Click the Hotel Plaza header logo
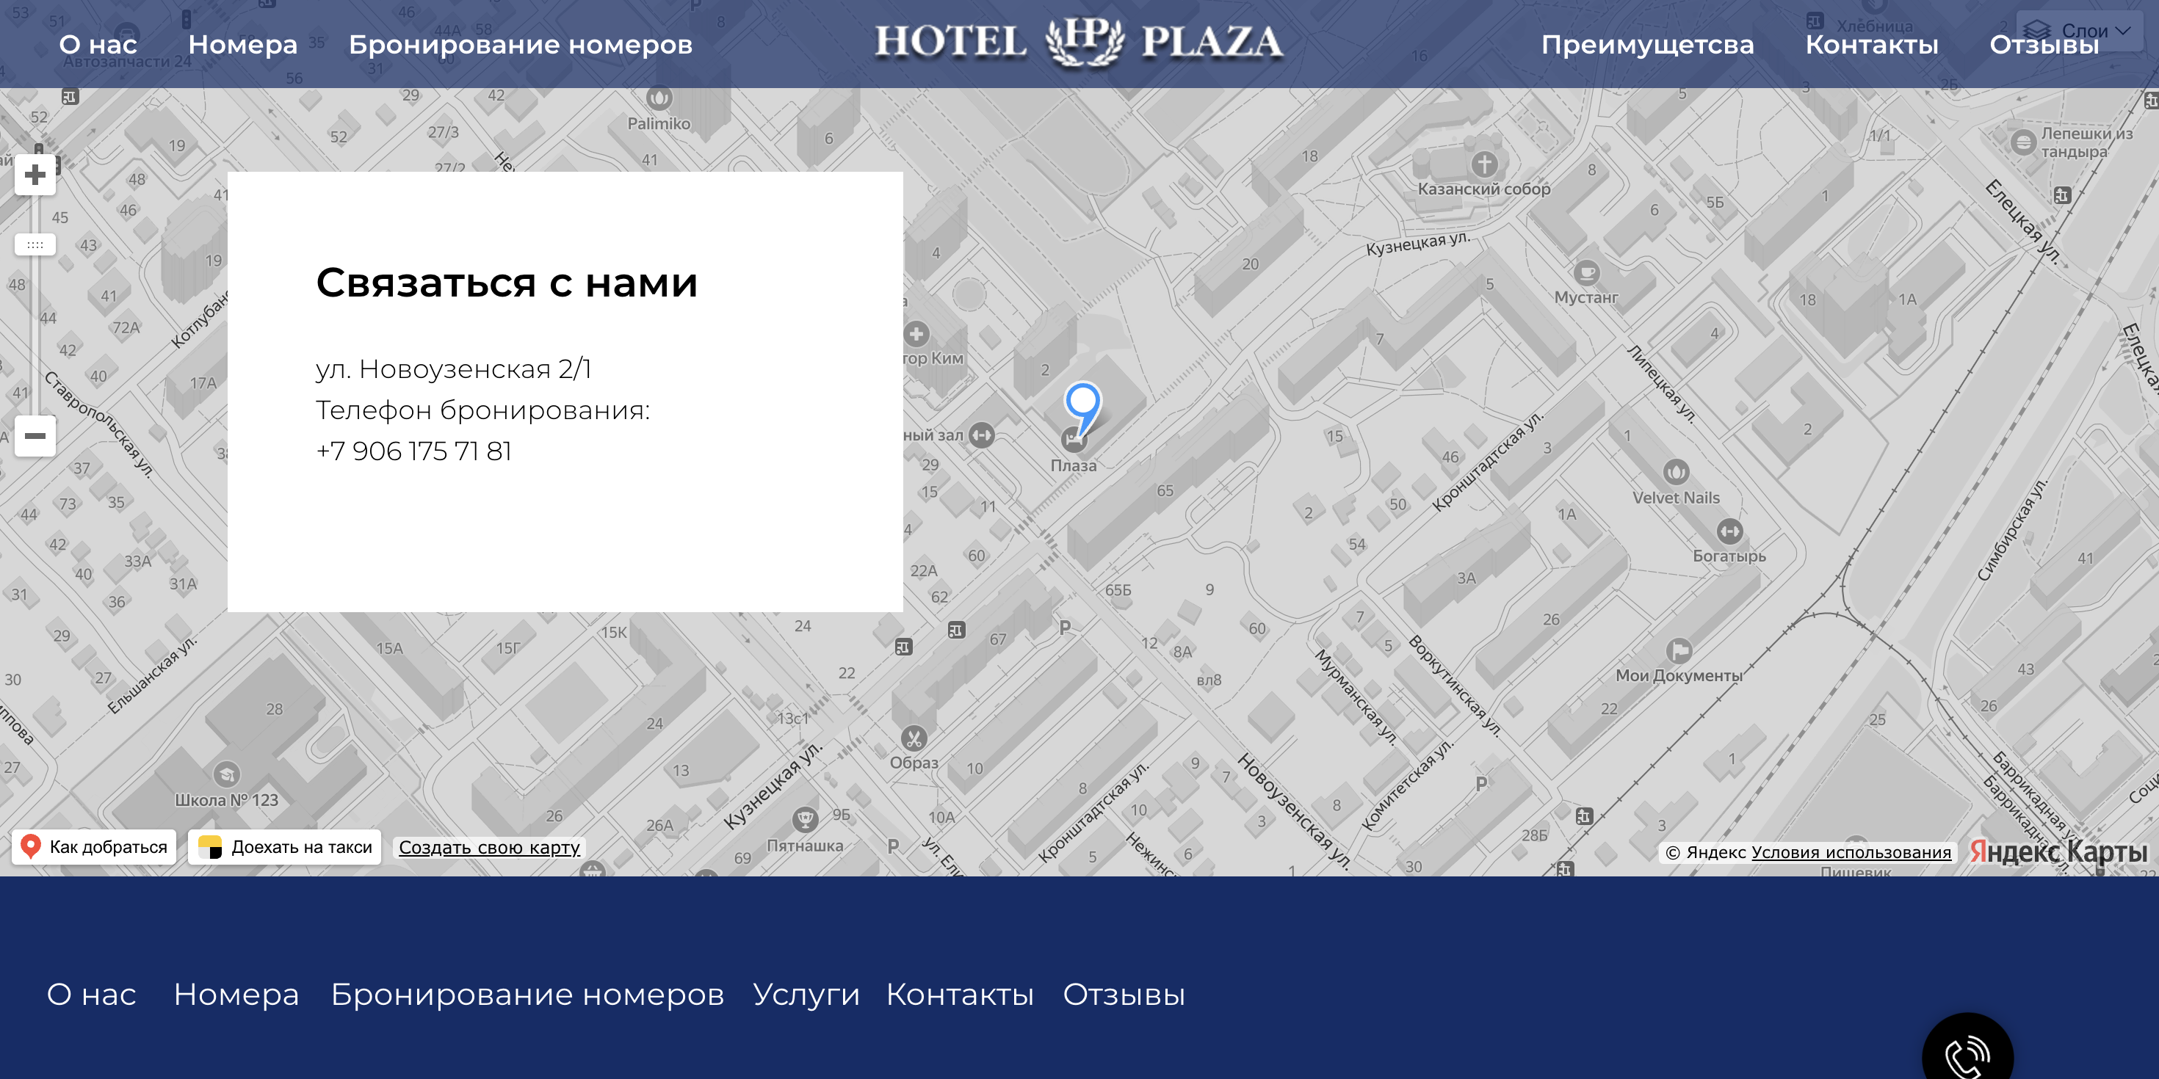 pyautogui.click(x=1079, y=42)
